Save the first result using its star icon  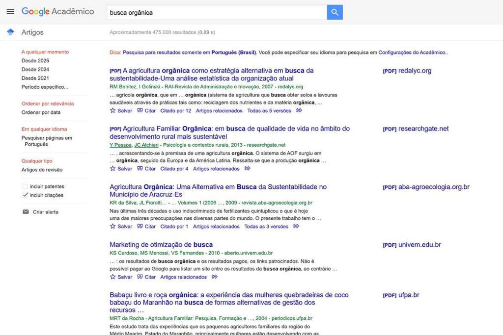112,110
